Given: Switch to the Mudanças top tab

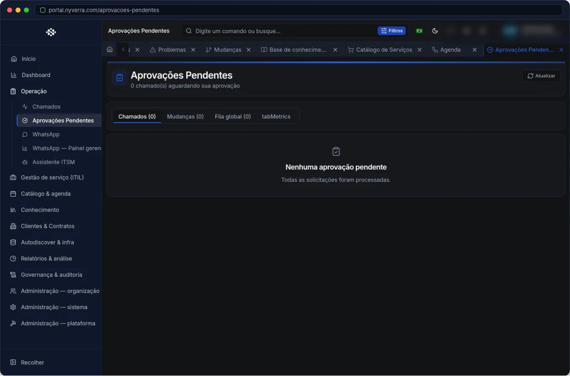Looking at the screenshot, I should click(223, 50).
